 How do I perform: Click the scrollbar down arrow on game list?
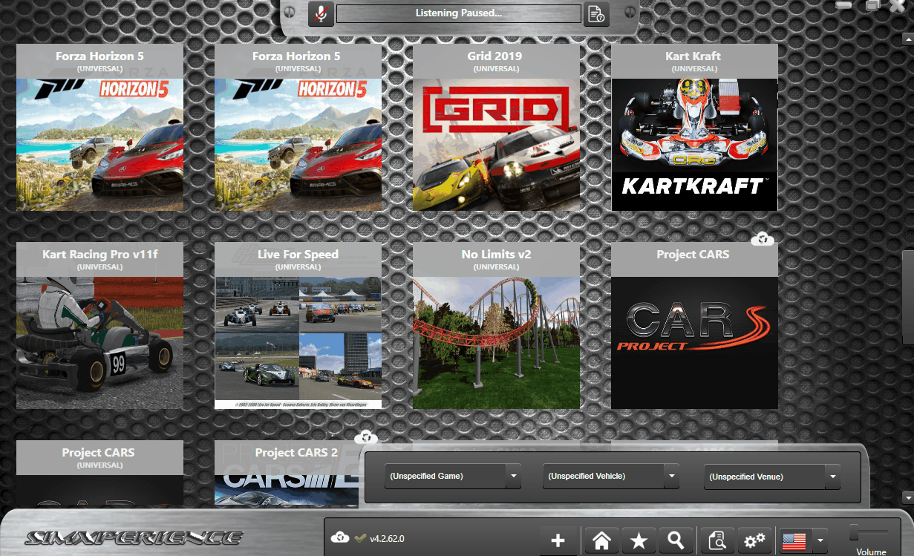pos(907,497)
